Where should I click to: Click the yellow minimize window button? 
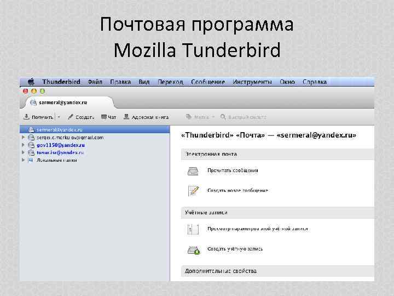[34, 91]
